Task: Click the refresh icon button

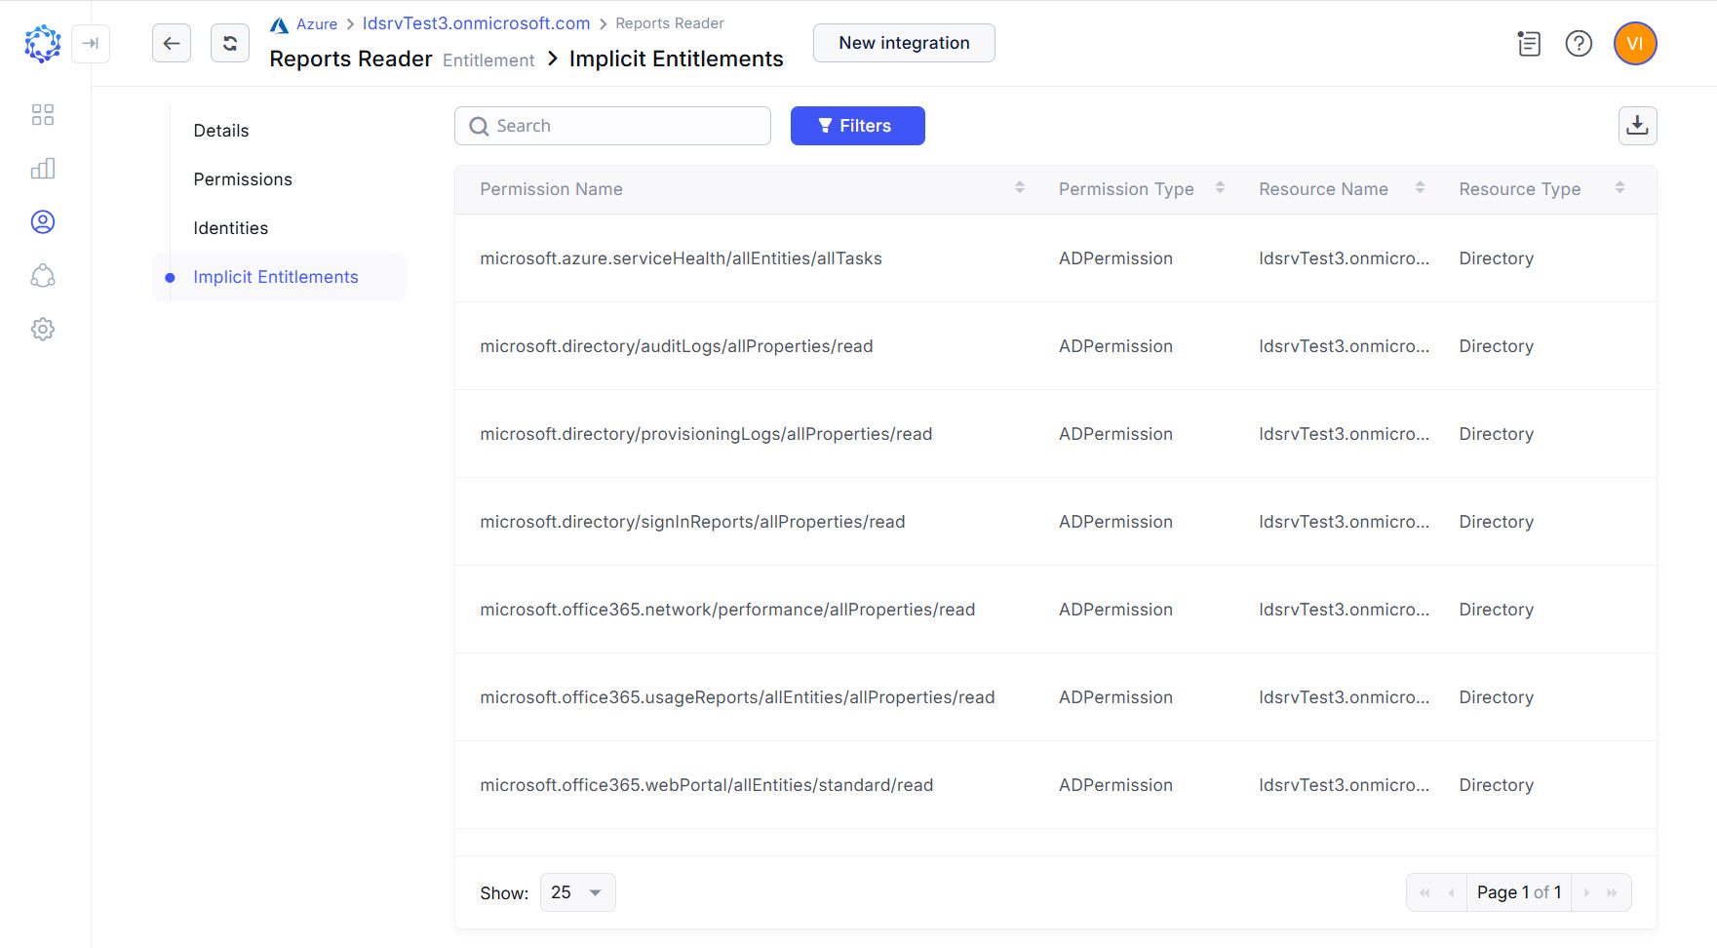Action: pyautogui.click(x=230, y=43)
